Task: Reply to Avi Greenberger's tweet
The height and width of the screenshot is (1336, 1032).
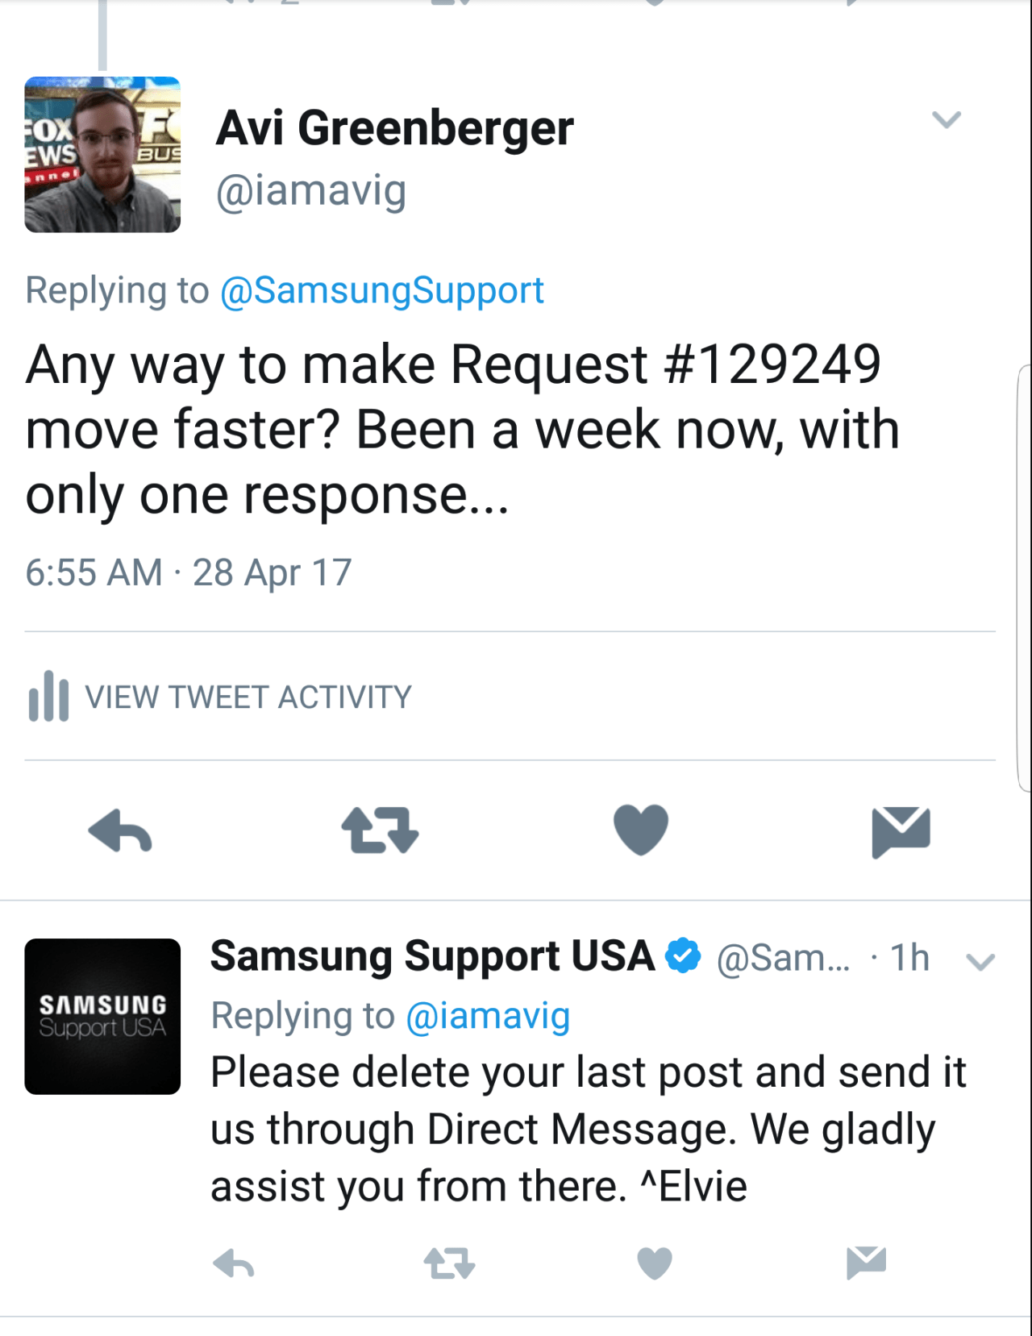Action: coord(120,830)
